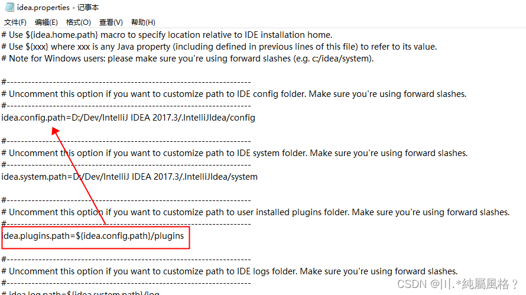Open the 查看(V) menu
This screenshot has height=295, width=526.
point(111,22)
